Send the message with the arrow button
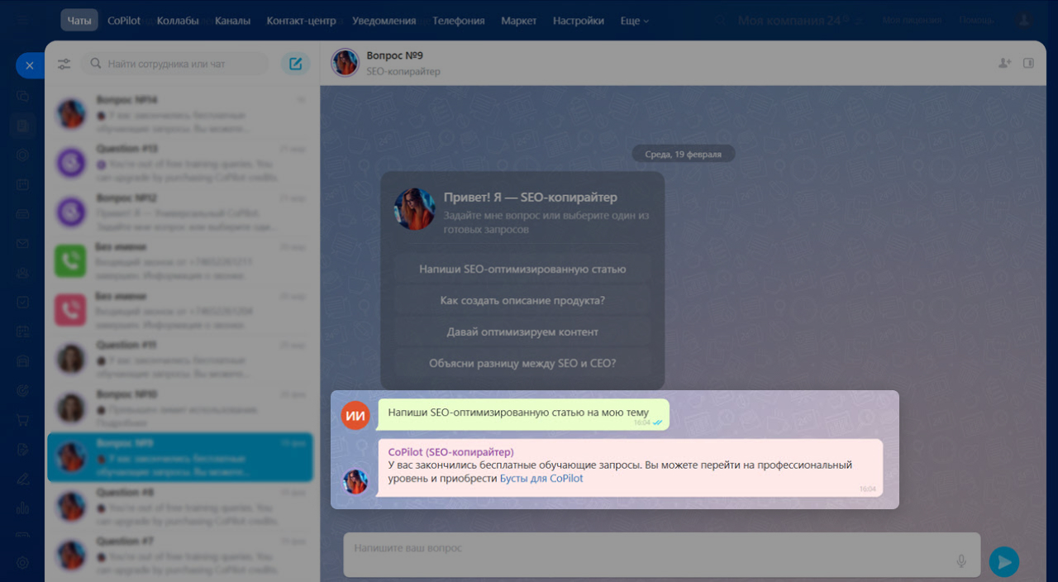 coord(1004,562)
